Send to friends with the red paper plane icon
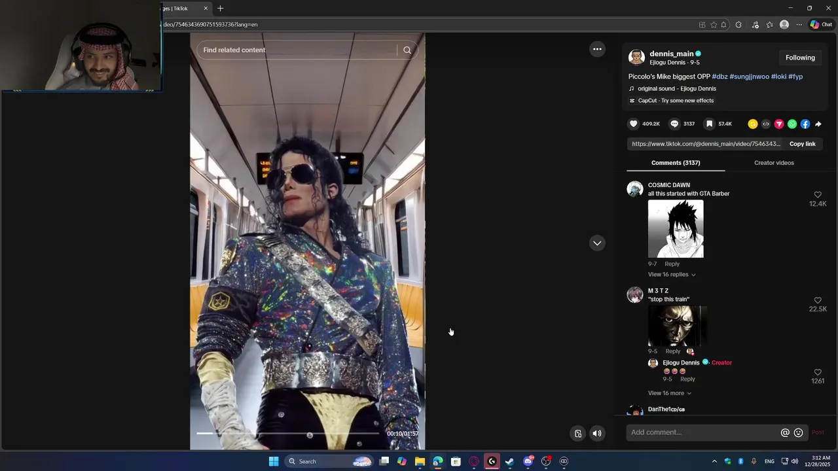 tap(779, 124)
